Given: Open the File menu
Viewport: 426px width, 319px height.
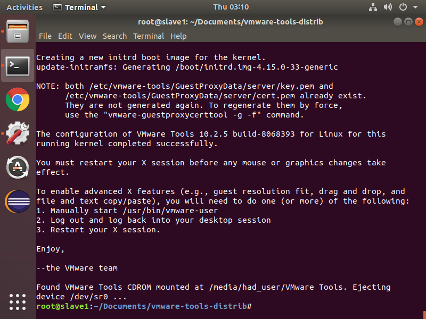Looking at the screenshot, I should [x=45, y=36].
